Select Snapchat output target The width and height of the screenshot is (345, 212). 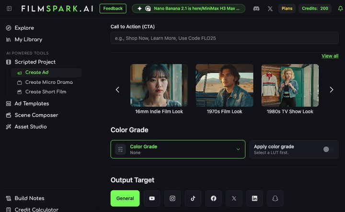[275, 199]
